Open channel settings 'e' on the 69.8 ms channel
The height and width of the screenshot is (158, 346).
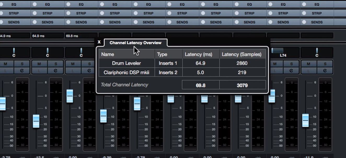coord(89,70)
